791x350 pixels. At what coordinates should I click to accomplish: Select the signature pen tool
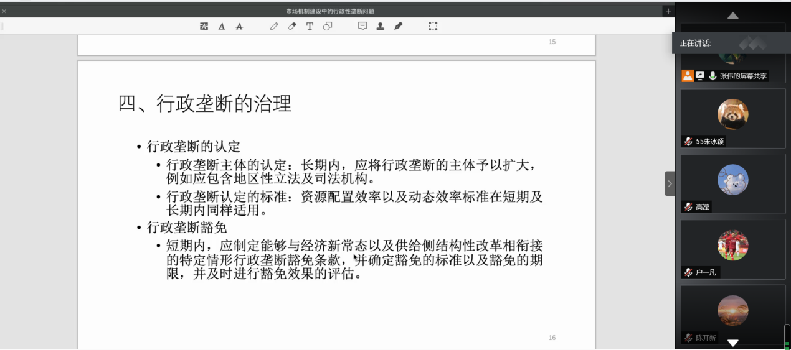(x=398, y=26)
